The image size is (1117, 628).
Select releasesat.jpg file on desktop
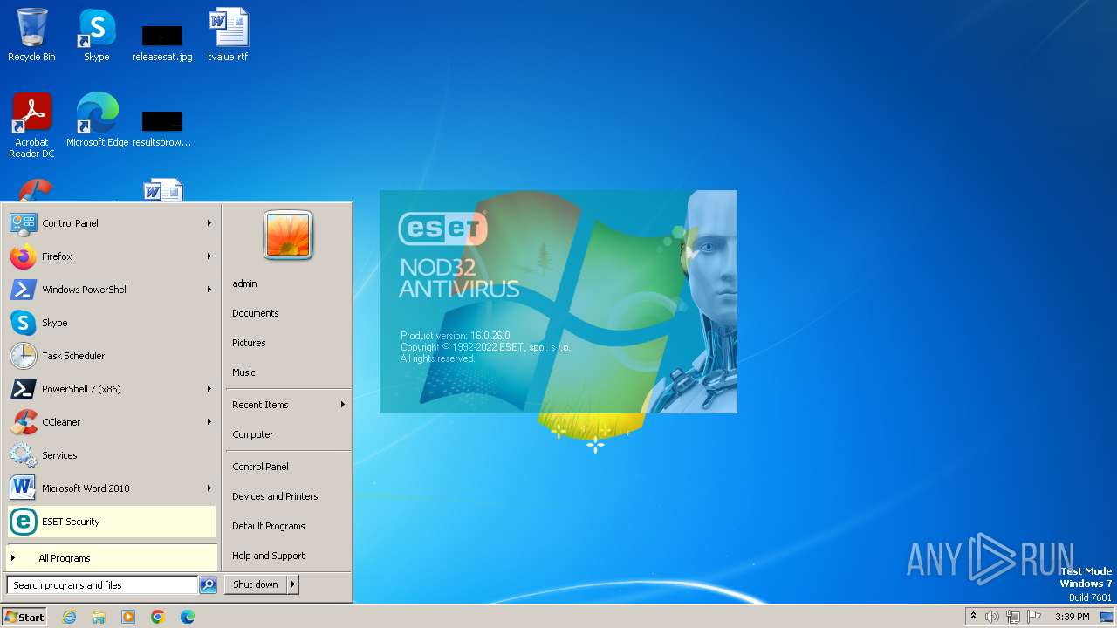[x=162, y=42]
